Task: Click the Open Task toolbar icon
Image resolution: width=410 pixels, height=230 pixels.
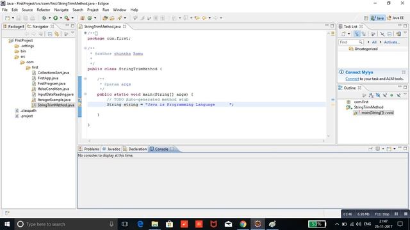Action: click(112, 18)
